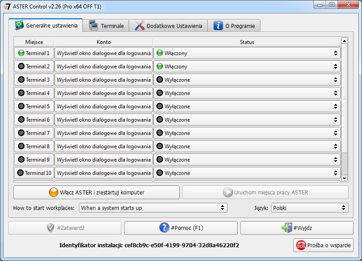Click the green indicator next to Terminal 1
This screenshot has width=362, height=261.
[x=21, y=53]
